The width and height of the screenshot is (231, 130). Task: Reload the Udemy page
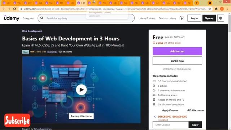14,9
